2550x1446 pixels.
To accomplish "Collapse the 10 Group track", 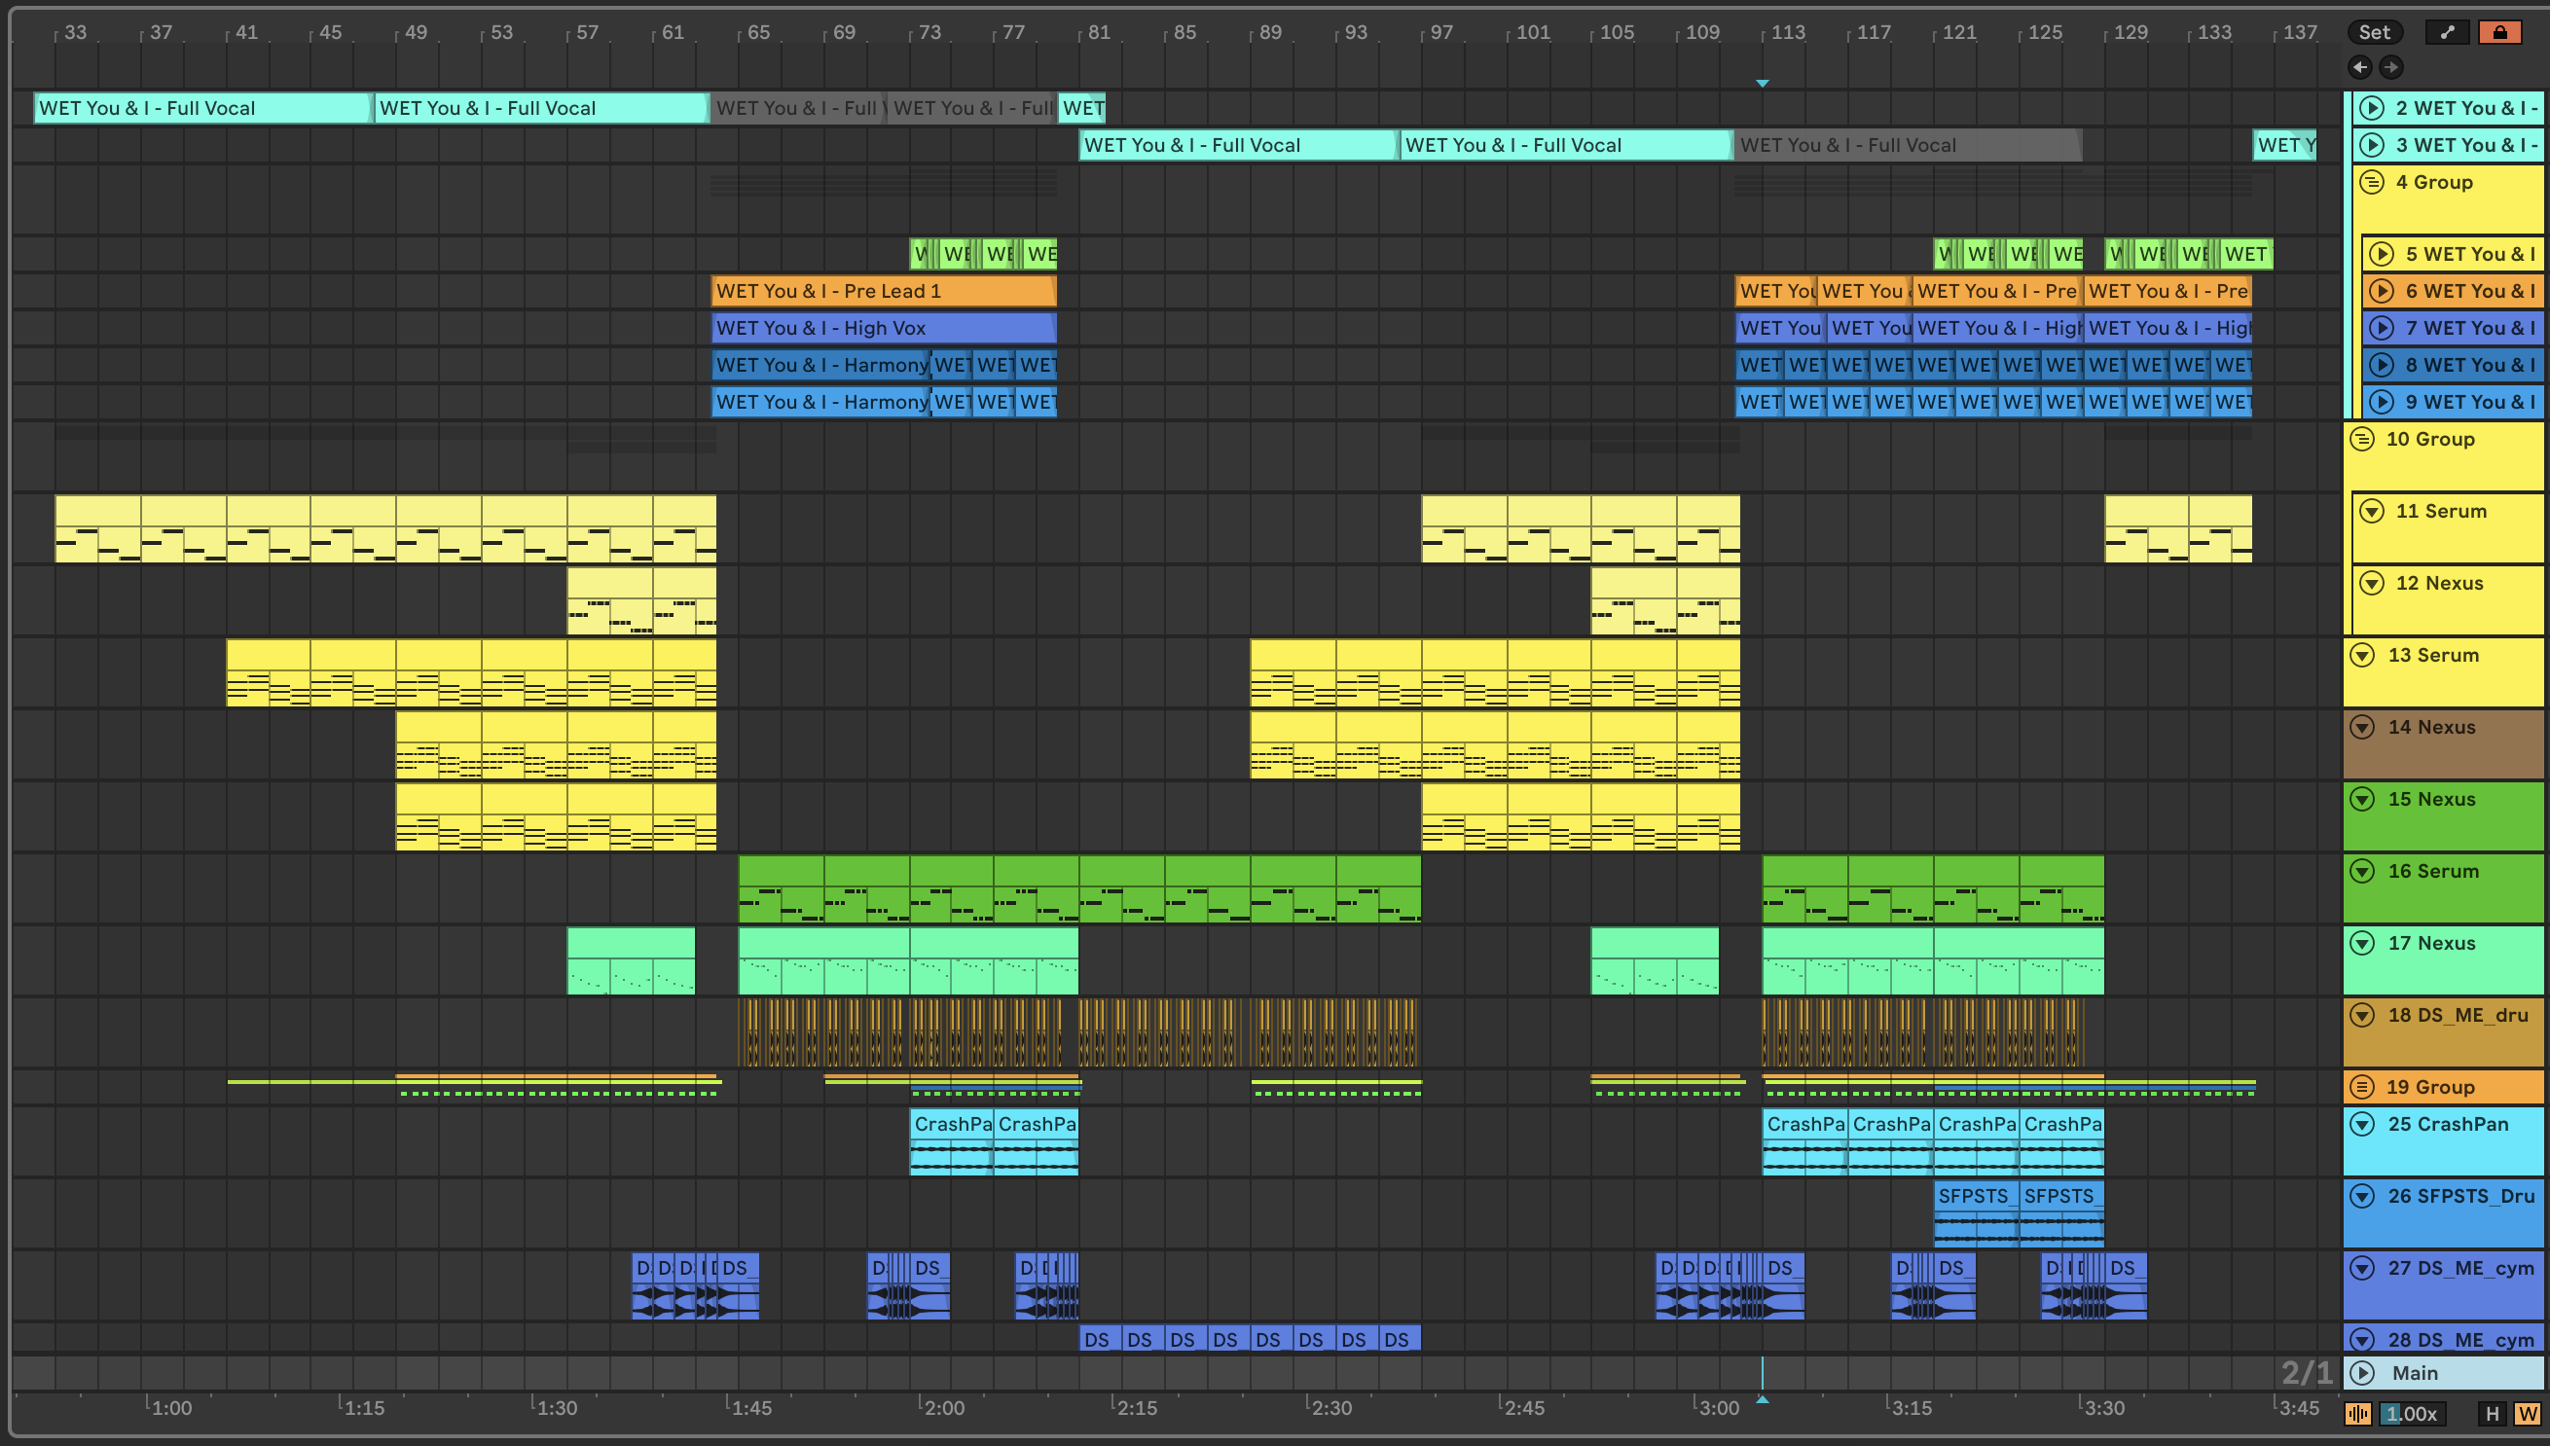I will point(2363,439).
